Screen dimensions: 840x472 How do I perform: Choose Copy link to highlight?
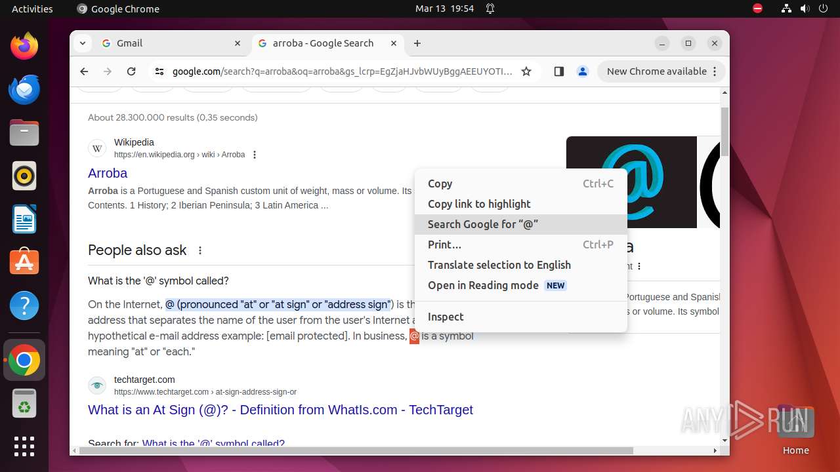pos(521,204)
